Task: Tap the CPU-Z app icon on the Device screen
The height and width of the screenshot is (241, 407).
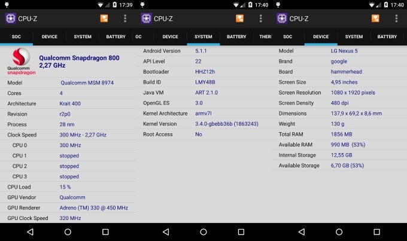Action: (x=282, y=19)
